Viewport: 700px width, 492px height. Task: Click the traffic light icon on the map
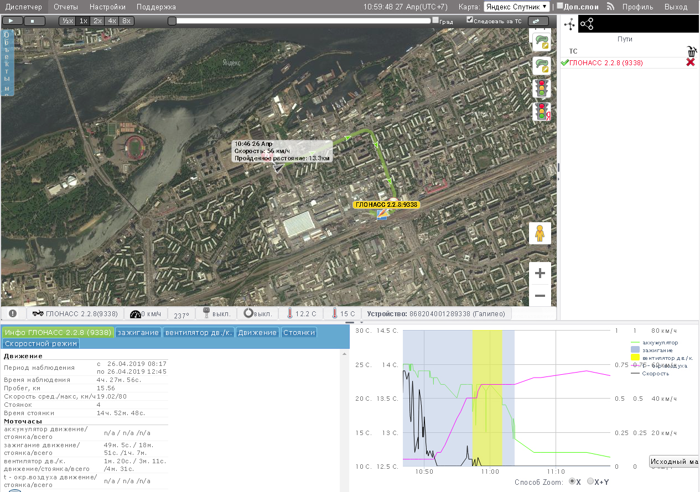(541, 88)
